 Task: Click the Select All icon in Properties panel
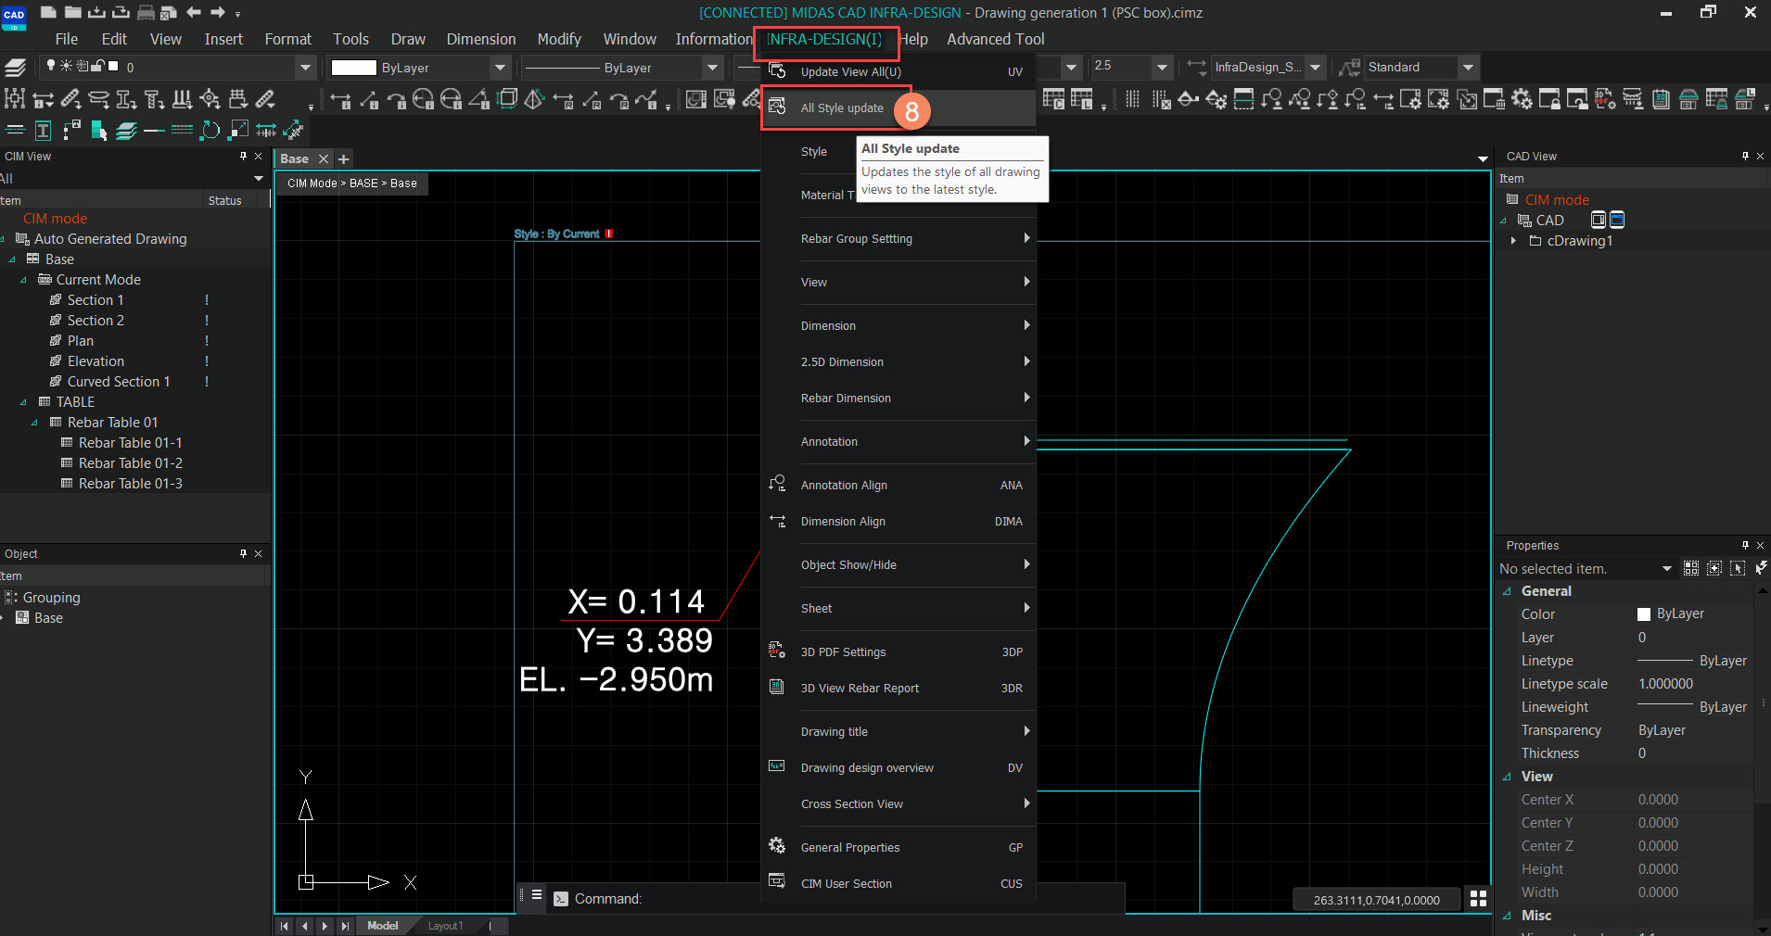click(x=1691, y=568)
